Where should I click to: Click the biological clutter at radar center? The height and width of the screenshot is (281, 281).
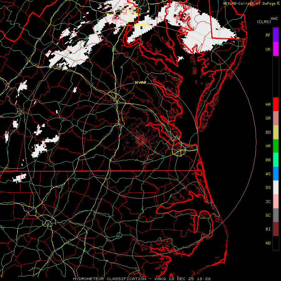tap(141, 141)
